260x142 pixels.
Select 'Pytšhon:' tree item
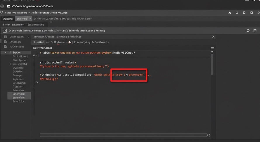click(x=19, y=87)
